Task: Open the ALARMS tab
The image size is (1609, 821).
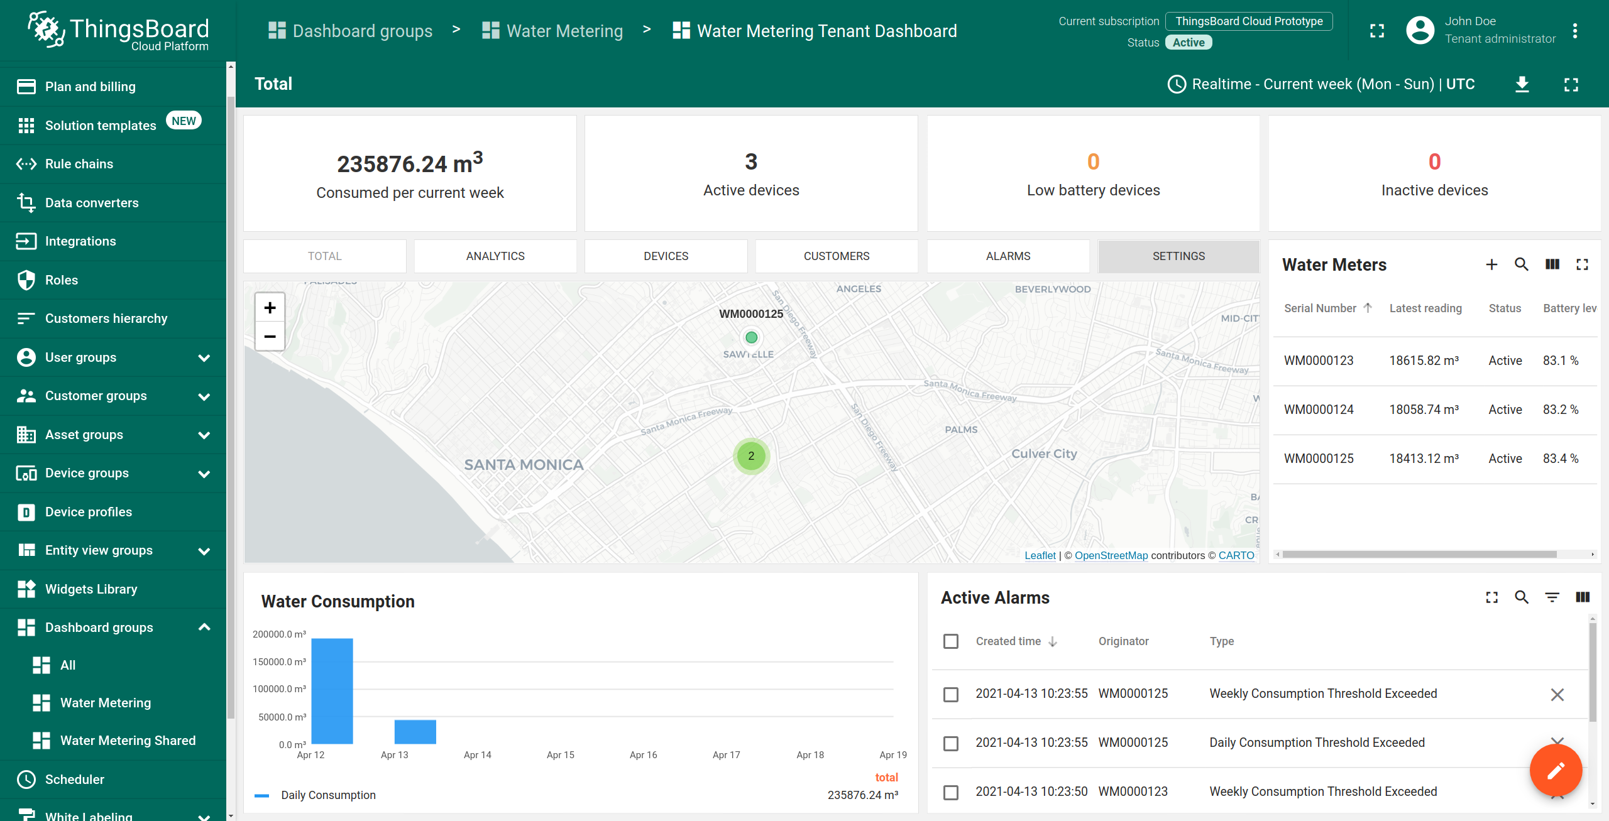Action: 1008,256
